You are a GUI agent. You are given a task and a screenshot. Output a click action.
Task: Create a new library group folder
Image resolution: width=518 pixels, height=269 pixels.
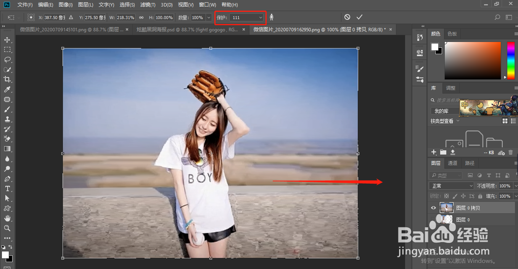tap(443, 152)
